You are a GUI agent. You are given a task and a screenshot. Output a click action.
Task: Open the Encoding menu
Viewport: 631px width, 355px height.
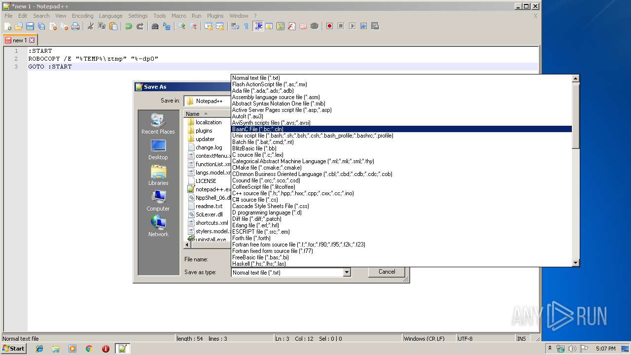pyautogui.click(x=82, y=16)
